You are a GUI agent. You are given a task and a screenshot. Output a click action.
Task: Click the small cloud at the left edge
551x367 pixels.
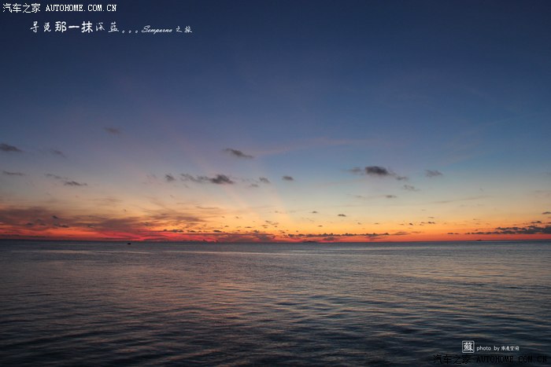pos(9,148)
